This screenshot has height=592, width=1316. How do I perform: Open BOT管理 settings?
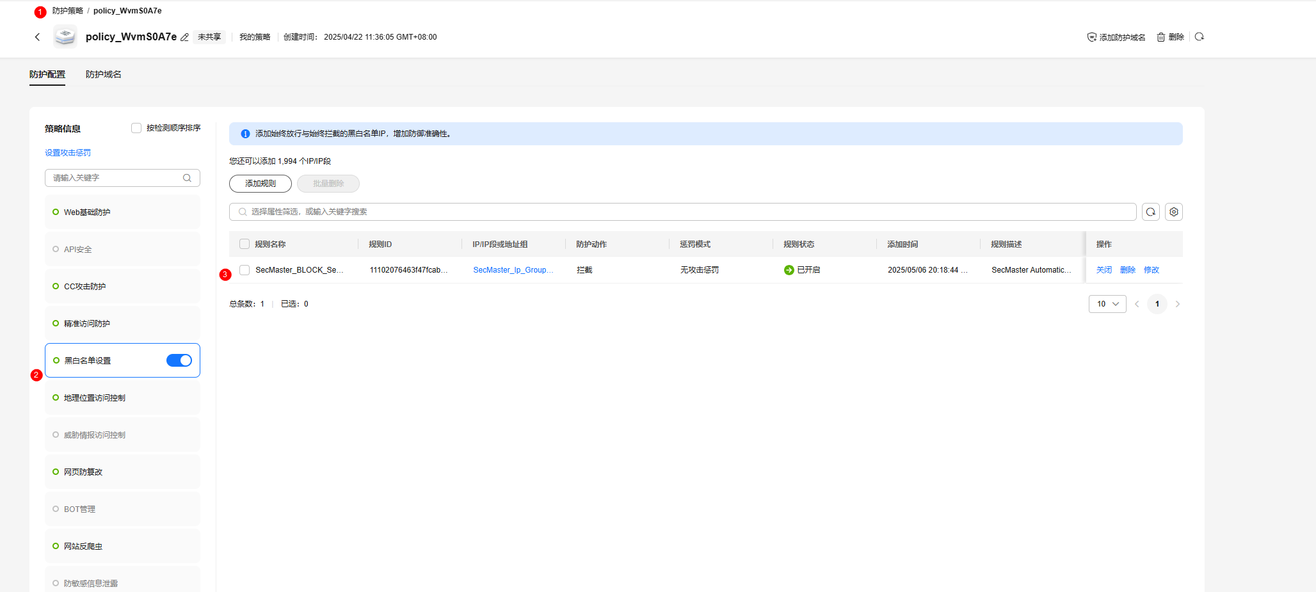tap(122, 509)
